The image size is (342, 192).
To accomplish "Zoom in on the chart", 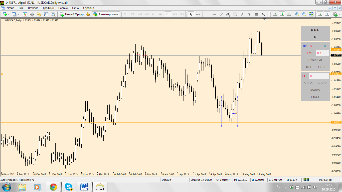I will click(297, 14).
